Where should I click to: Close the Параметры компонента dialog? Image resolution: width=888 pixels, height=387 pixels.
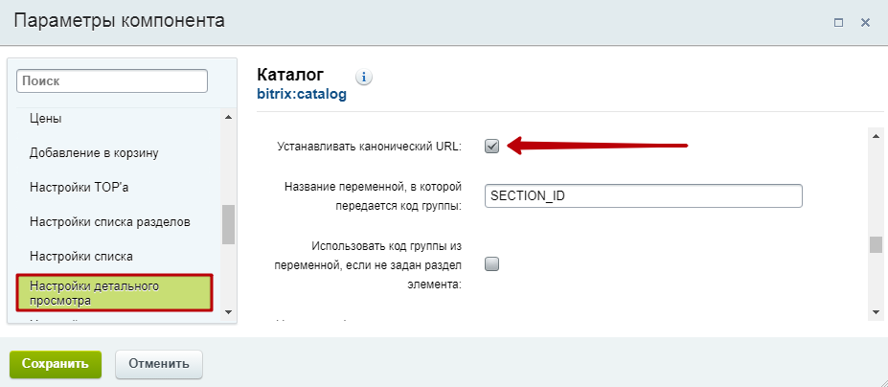pyautogui.click(x=865, y=22)
